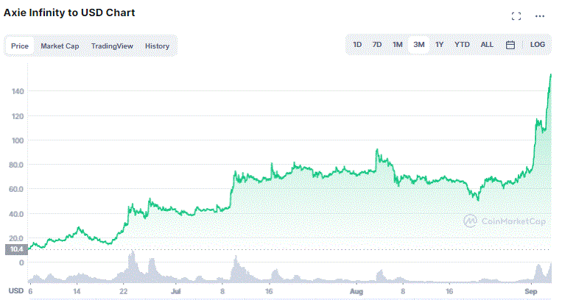Select the YTD time range
This screenshot has width=562, height=300.
click(462, 45)
